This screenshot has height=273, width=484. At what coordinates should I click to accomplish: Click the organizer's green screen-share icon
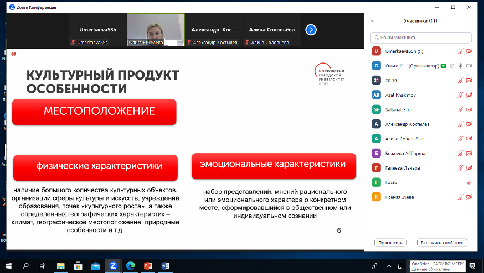(444, 66)
